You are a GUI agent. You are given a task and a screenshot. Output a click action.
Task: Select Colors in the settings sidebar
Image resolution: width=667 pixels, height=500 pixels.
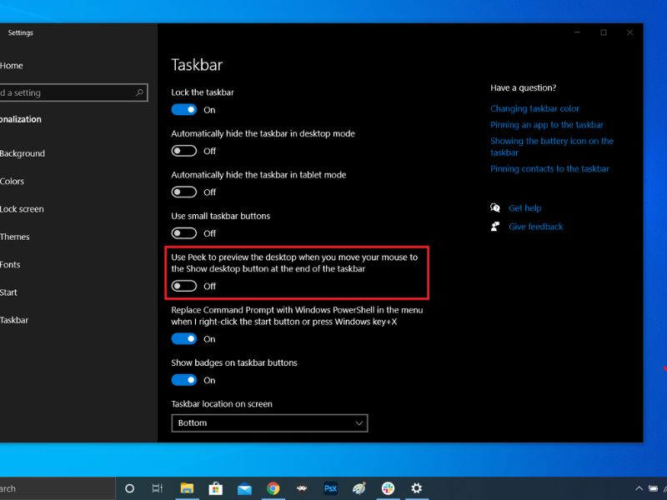pyautogui.click(x=12, y=181)
